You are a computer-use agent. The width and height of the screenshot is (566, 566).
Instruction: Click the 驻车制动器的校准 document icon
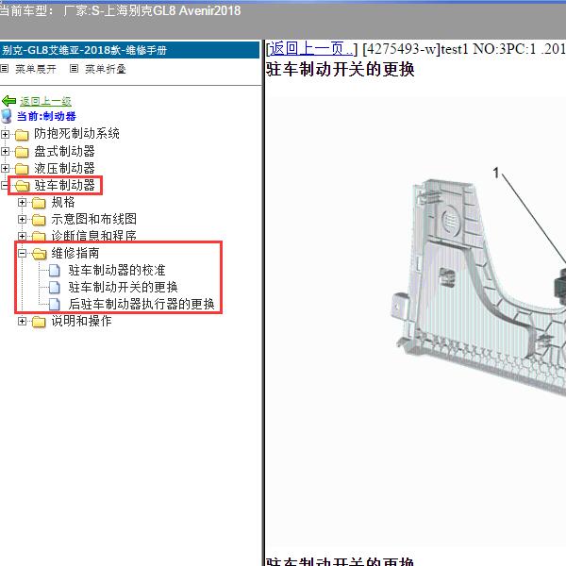55,270
